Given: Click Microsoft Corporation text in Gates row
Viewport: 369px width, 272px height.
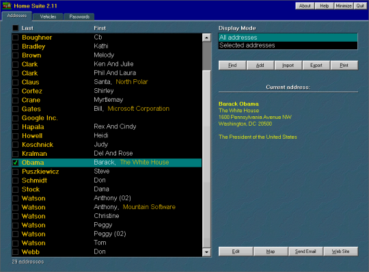Looking at the screenshot, I should (138, 109).
